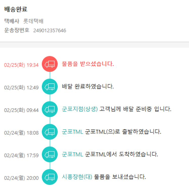The image size is (189, 188).
Task: Click truck icon beside 물품을 보내셨습니다
Action: 50,177
